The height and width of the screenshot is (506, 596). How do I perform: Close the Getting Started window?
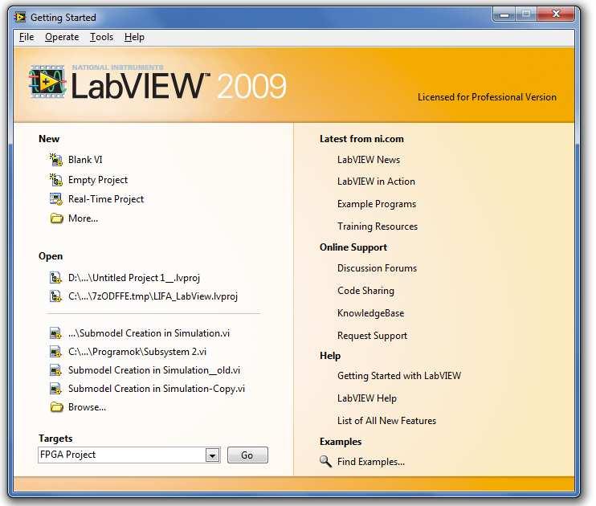pyautogui.click(x=556, y=14)
